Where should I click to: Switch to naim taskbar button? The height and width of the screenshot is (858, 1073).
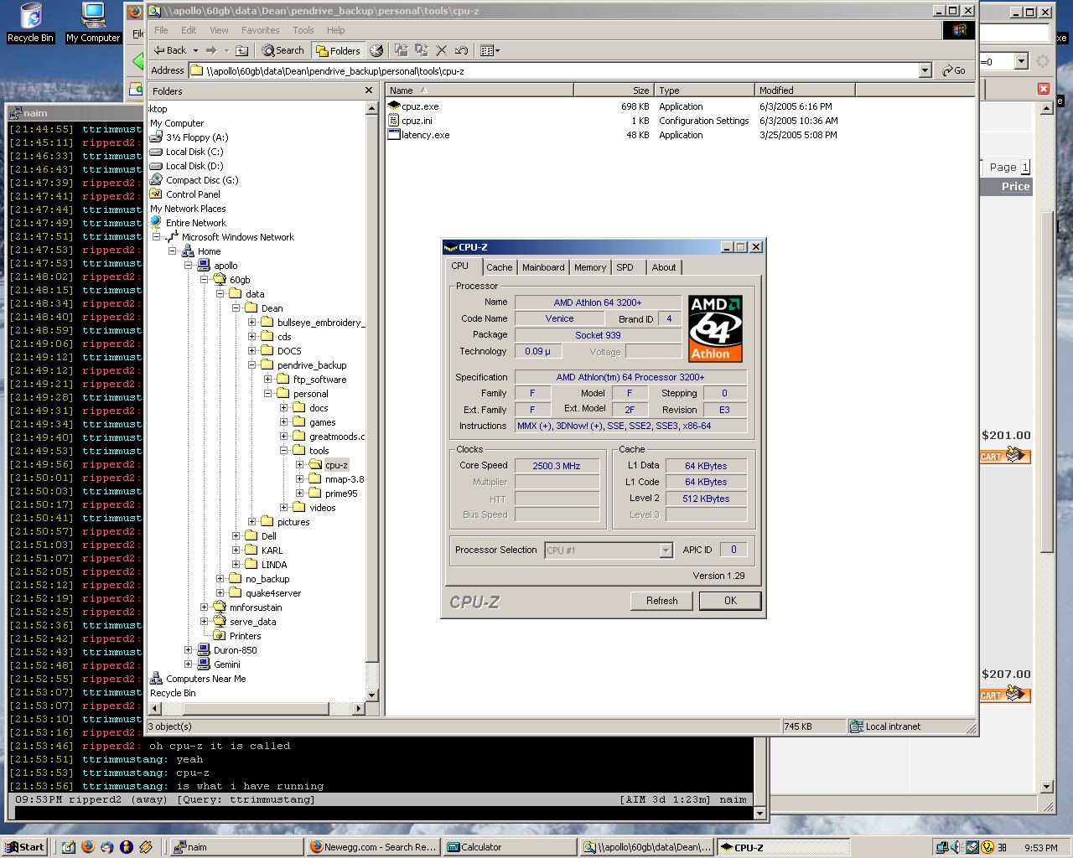click(236, 847)
